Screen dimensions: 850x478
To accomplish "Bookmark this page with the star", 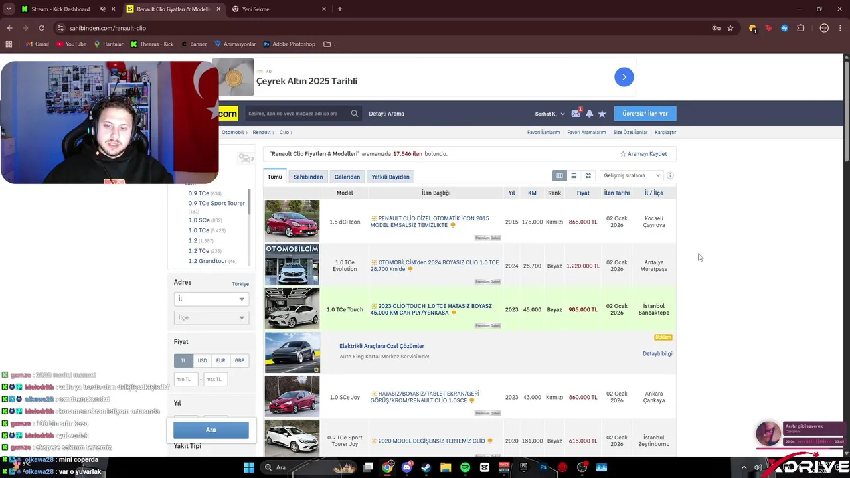I will click(x=730, y=28).
